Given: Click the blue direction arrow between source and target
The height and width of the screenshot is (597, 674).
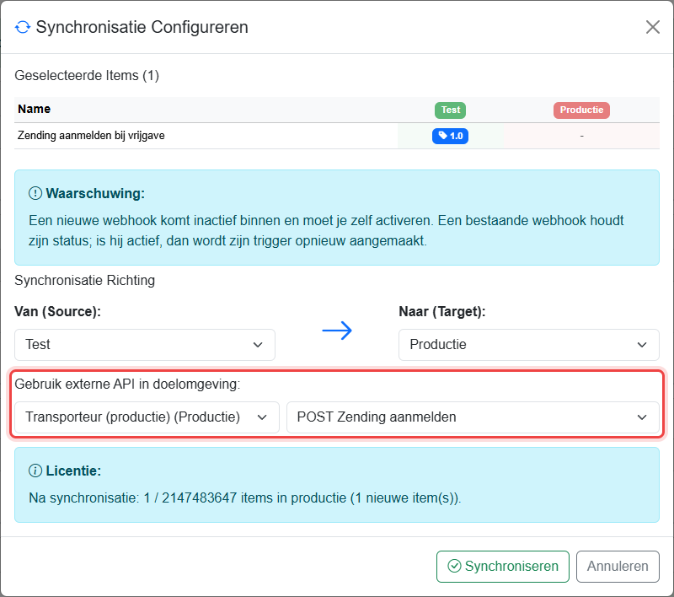Looking at the screenshot, I should (x=337, y=331).
